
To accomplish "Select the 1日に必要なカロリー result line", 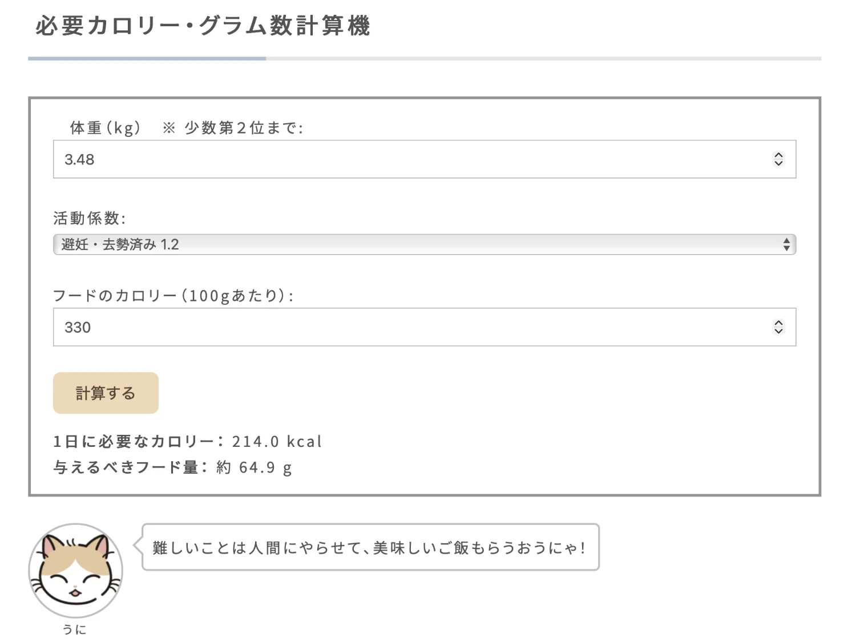I will [187, 442].
